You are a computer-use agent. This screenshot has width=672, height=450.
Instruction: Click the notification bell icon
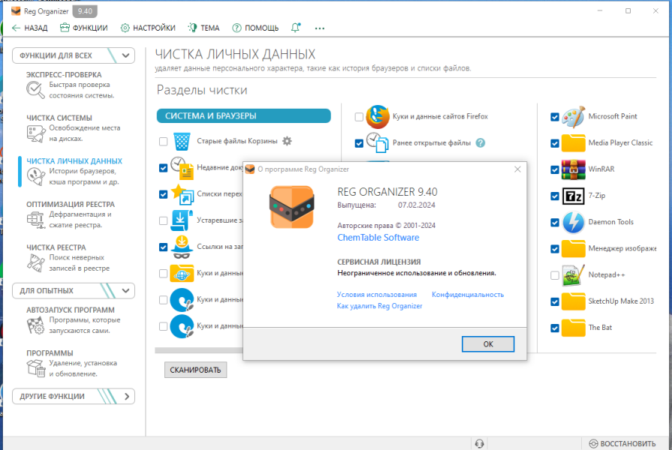[x=295, y=28]
